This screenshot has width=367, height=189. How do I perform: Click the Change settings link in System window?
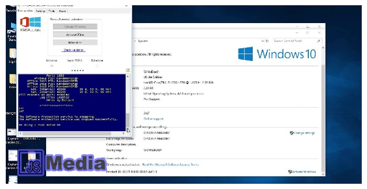pyautogui.click(x=304, y=133)
